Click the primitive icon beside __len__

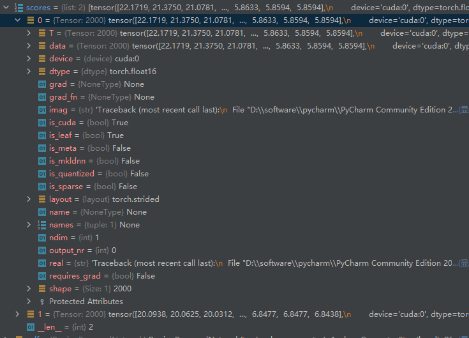pos(31,327)
